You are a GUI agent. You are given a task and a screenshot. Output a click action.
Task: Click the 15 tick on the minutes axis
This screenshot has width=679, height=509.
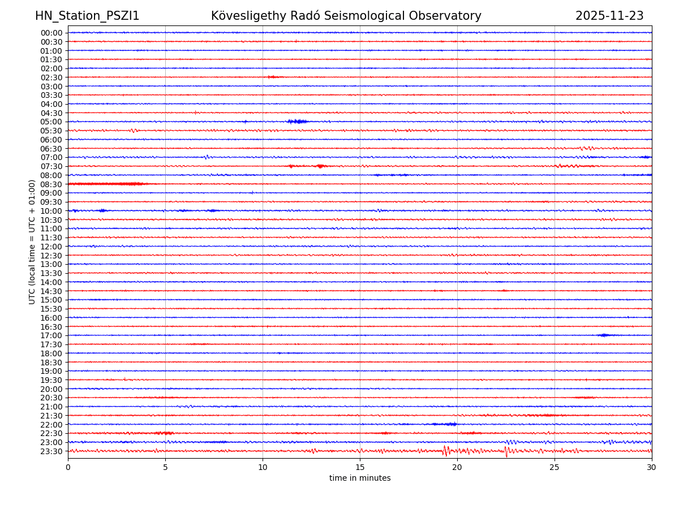point(360,467)
